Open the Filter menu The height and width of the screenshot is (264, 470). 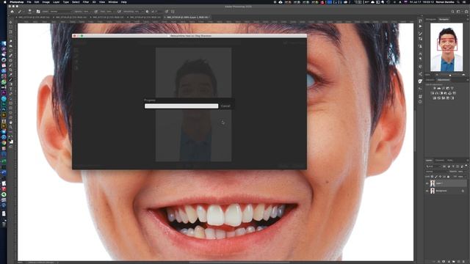86,2
